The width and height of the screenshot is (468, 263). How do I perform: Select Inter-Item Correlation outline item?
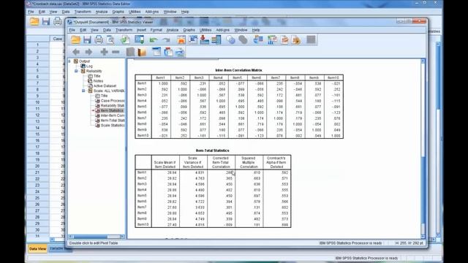pyautogui.click(x=113, y=115)
